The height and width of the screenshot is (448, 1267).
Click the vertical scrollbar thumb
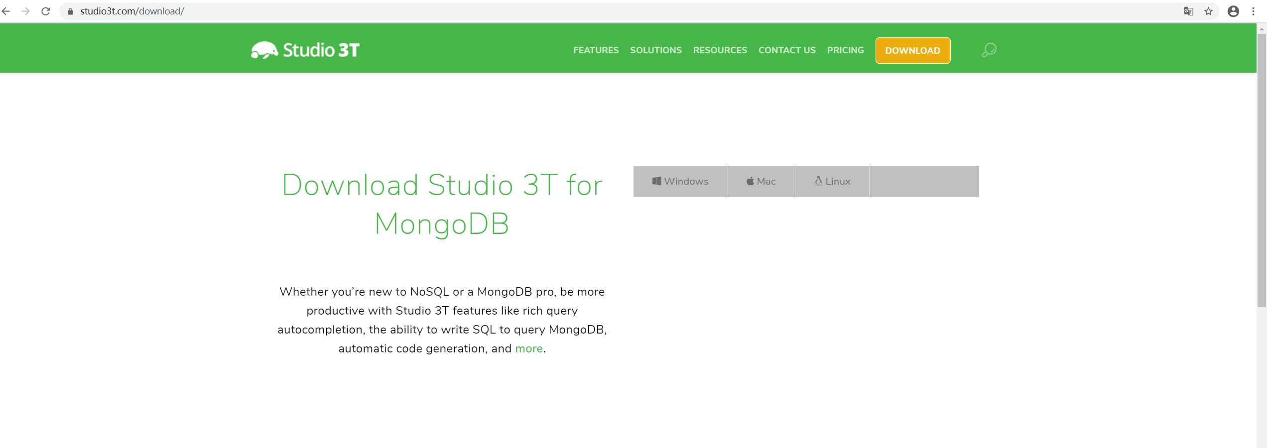[x=1262, y=169]
